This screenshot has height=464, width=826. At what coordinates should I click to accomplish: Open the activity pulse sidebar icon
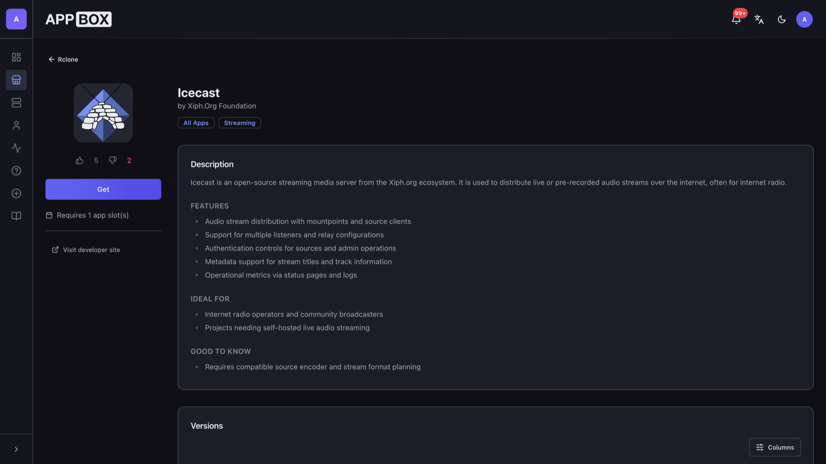(16, 148)
